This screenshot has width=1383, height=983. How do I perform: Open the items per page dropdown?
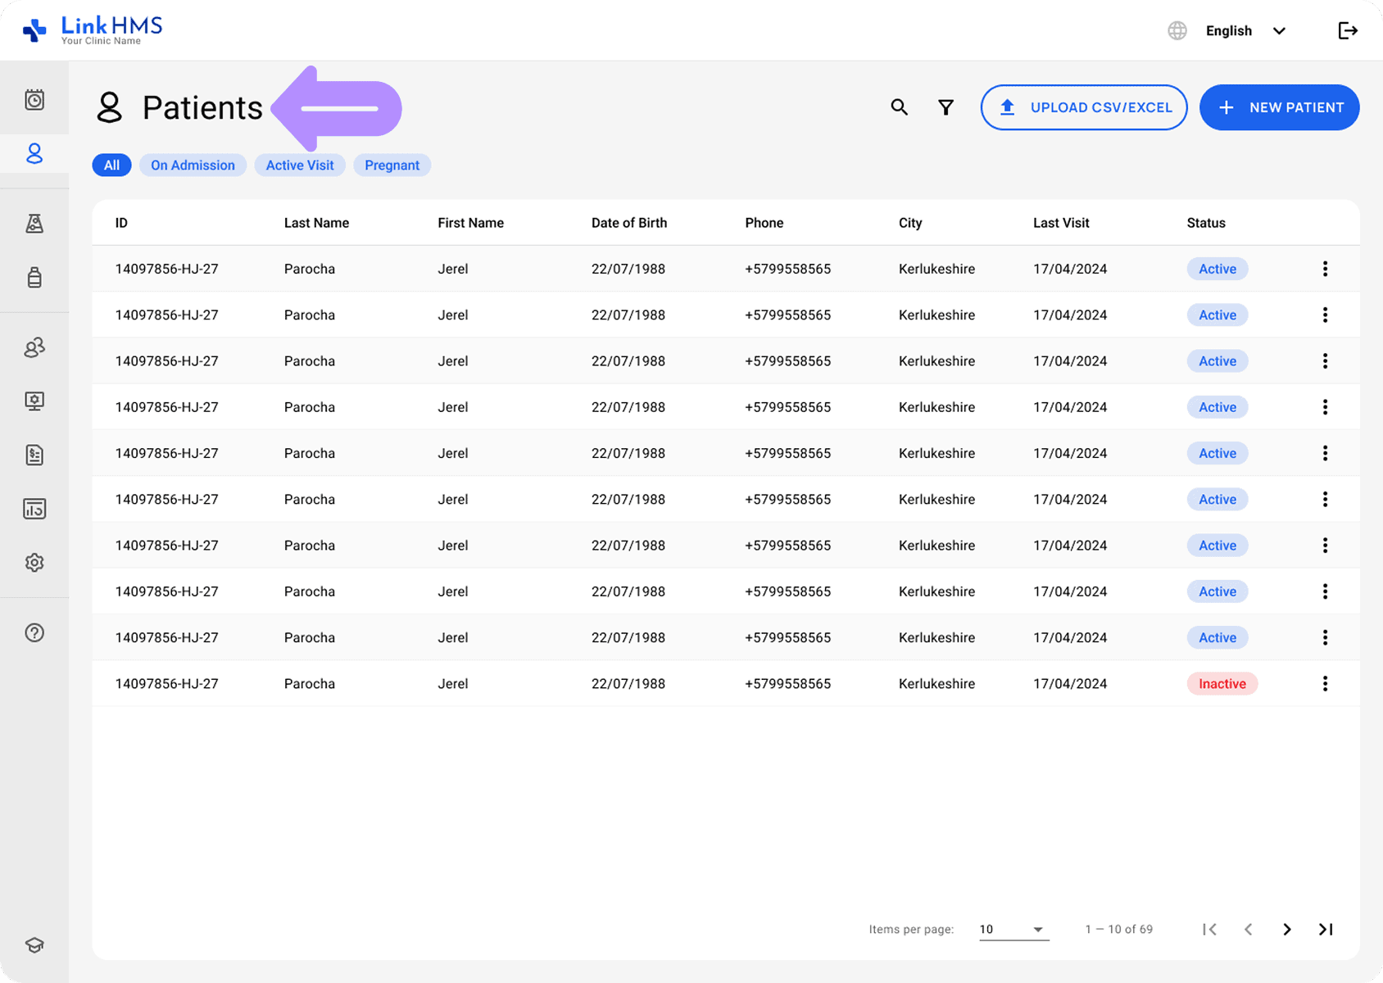click(1013, 929)
